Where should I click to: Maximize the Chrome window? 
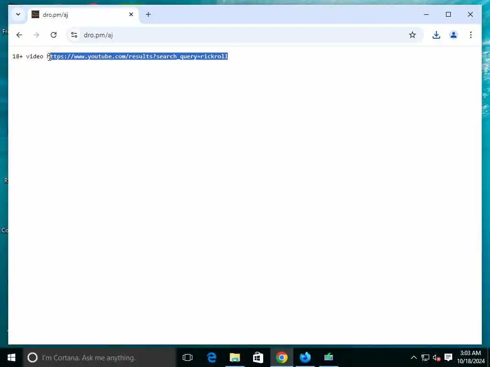tap(448, 14)
